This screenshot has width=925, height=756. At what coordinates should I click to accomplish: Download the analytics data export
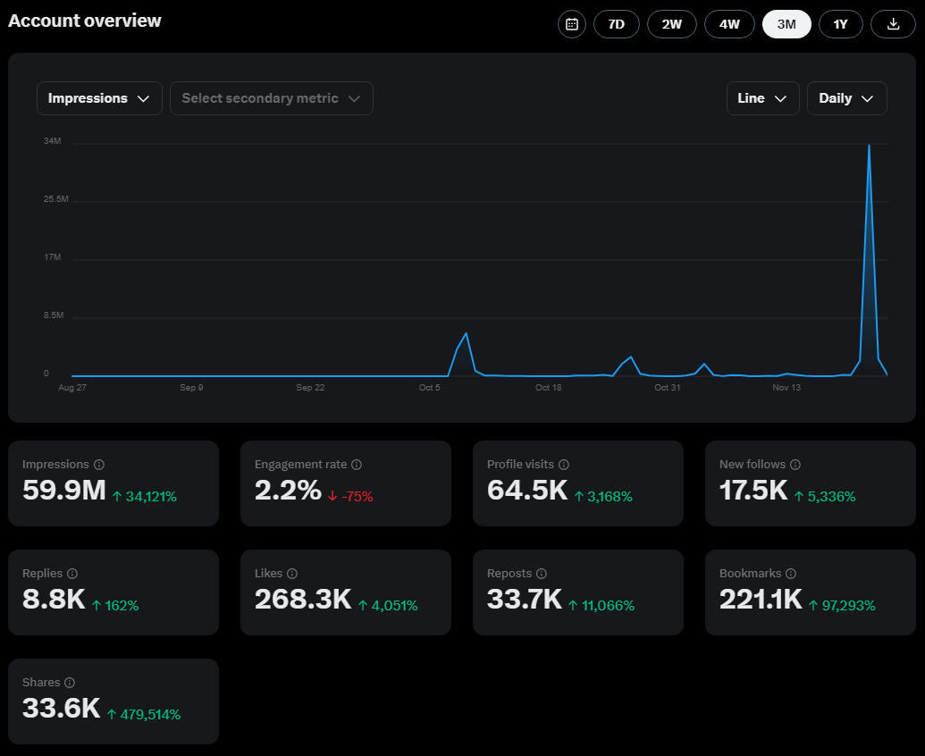click(893, 24)
